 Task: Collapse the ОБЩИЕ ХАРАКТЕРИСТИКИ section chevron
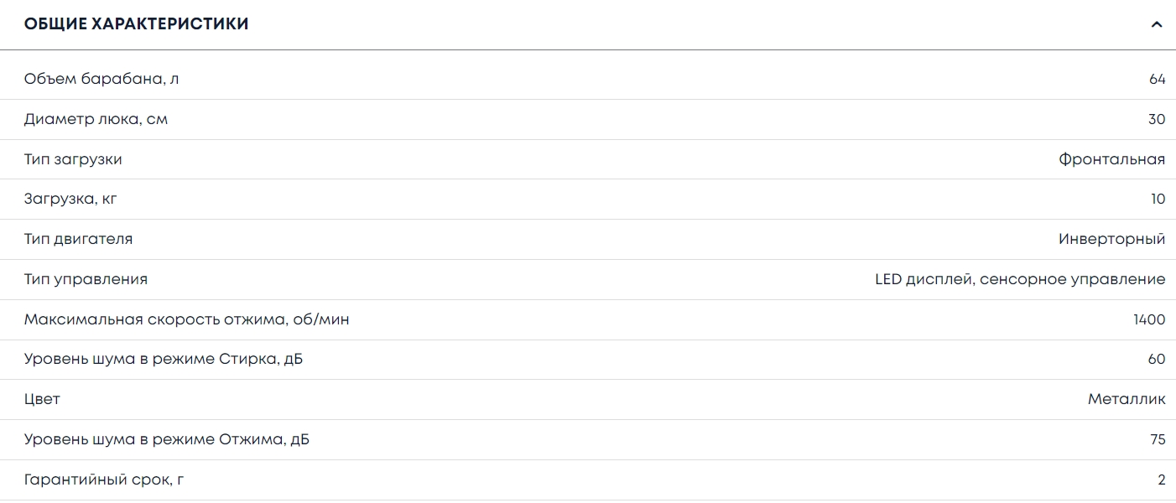tap(1157, 24)
